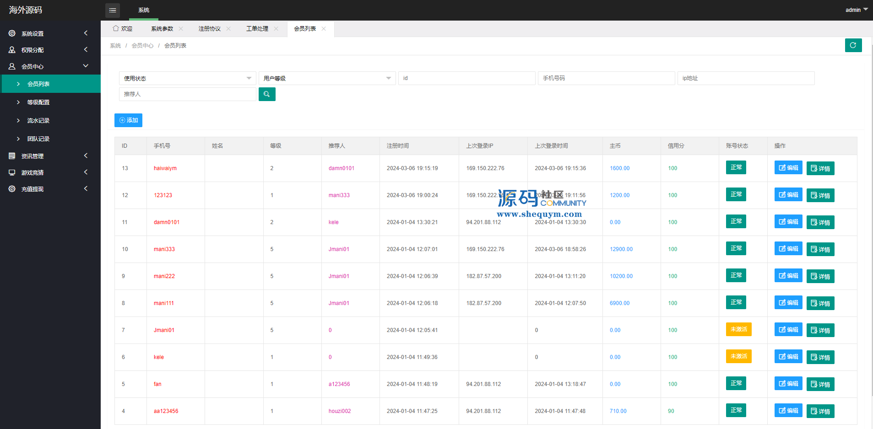Edit the member aa123456

(x=788, y=411)
